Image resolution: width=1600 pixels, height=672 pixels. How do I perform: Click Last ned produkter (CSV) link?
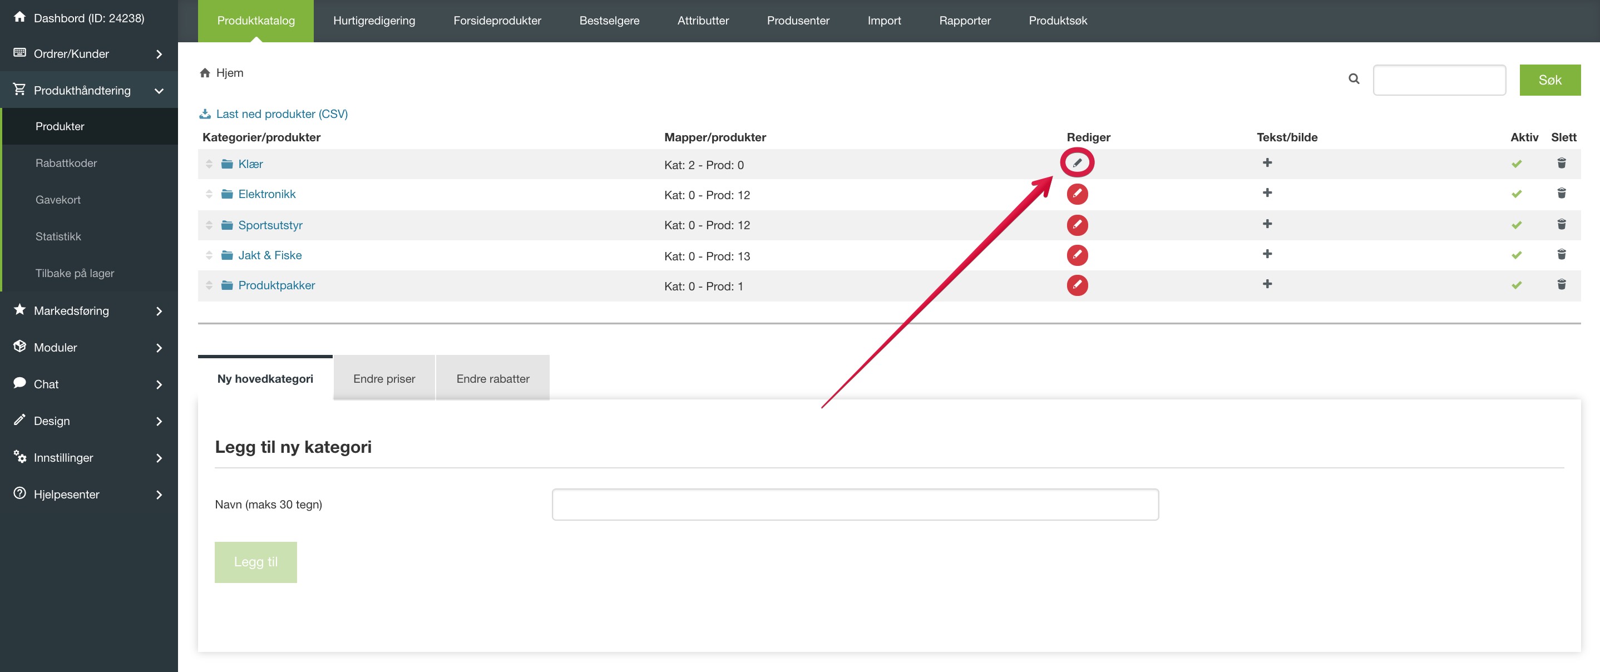[x=281, y=113]
